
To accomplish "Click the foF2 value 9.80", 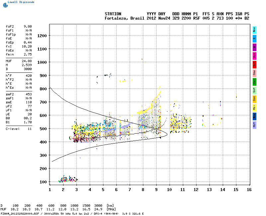I will point(28,27).
